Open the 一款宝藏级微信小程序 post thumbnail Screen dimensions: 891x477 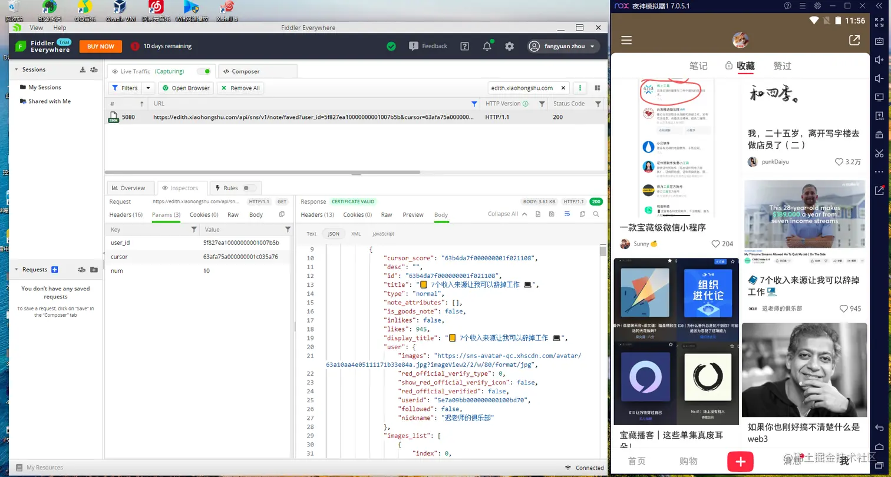point(676,148)
